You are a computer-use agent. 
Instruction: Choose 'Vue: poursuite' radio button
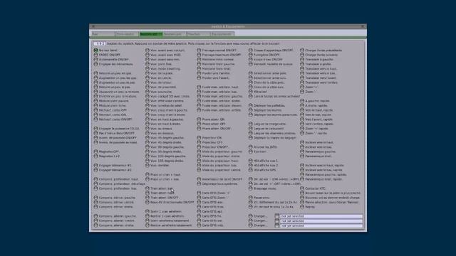[x=147, y=92]
